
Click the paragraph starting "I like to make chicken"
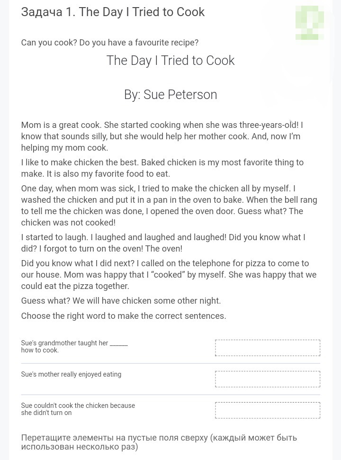pyautogui.click(x=162, y=168)
